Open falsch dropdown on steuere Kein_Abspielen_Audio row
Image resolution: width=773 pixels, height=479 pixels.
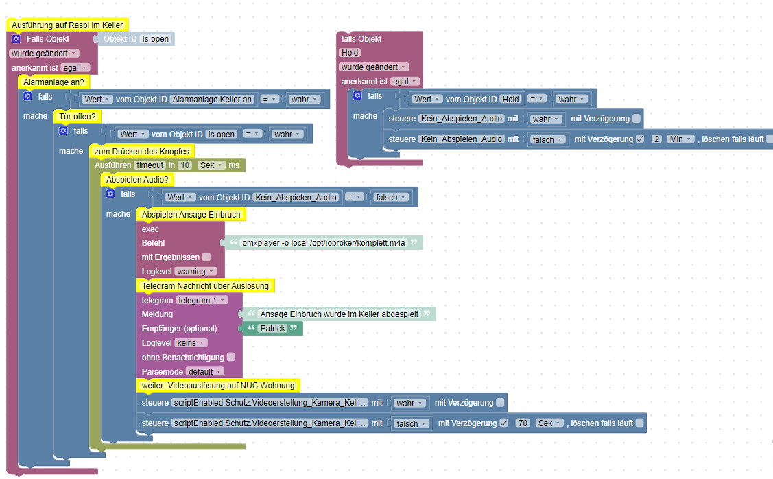(x=548, y=139)
